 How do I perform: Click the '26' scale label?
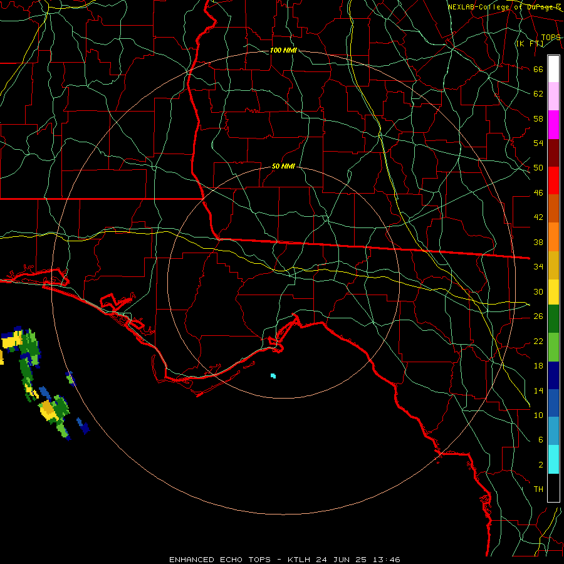[x=538, y=316]
